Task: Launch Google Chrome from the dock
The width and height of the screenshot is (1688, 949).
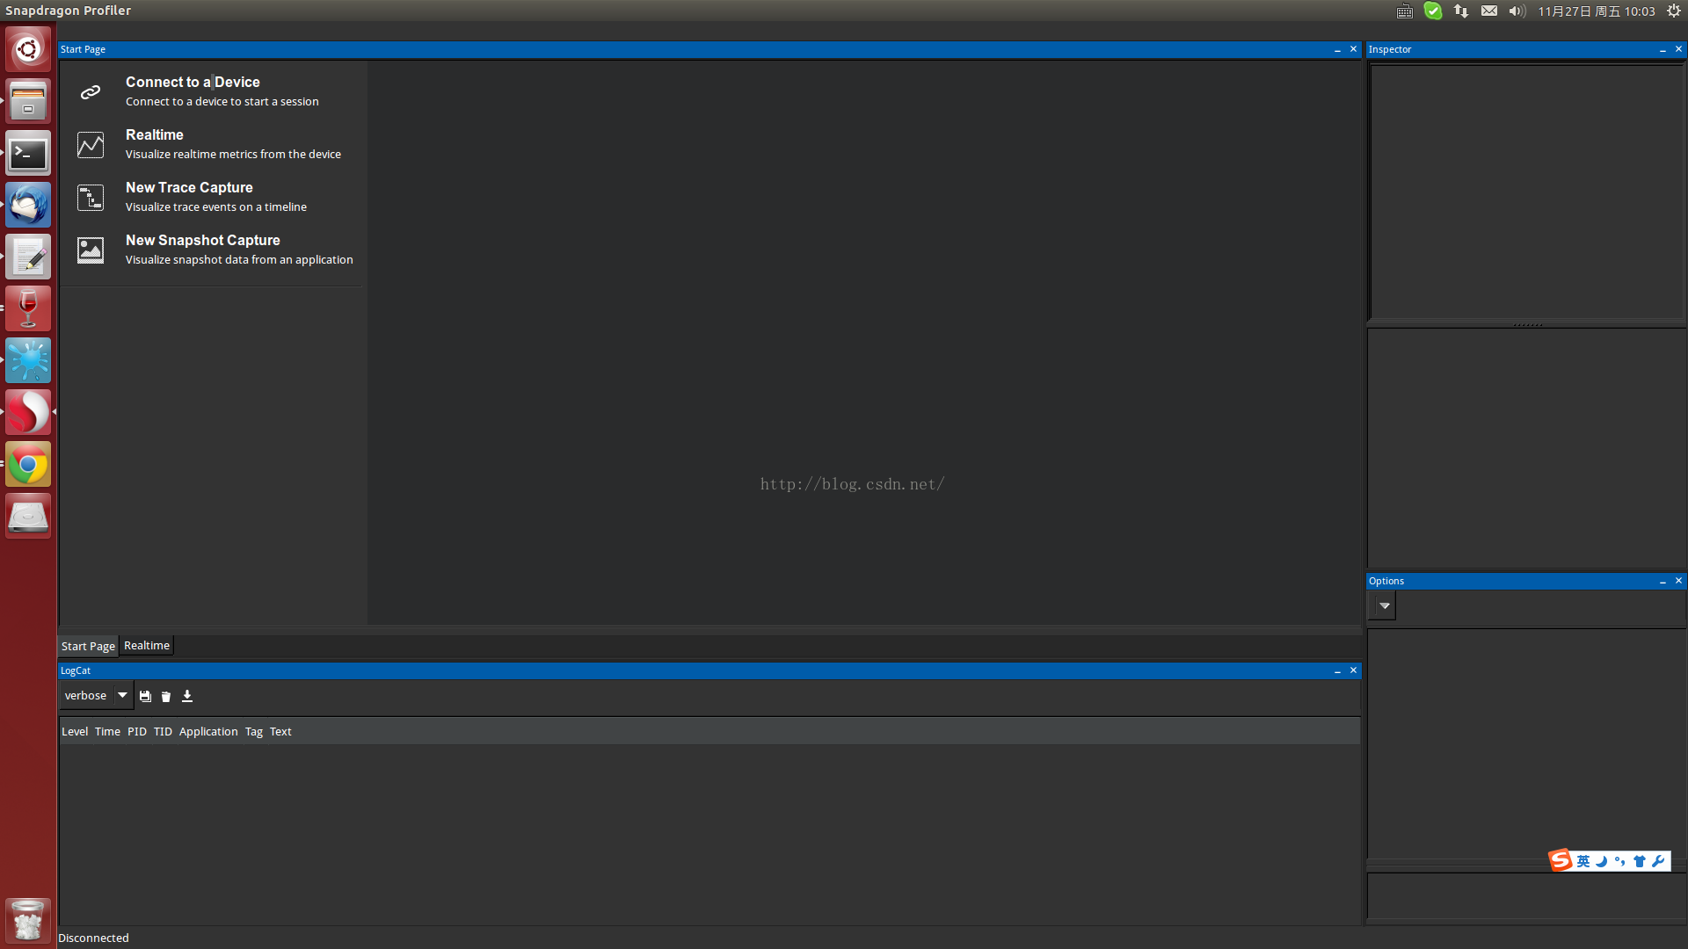Action: [28, 464]
